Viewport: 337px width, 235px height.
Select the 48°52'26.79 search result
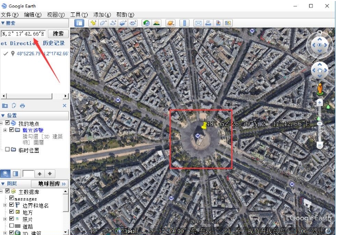pyautogui.click(x=42, y=53)
